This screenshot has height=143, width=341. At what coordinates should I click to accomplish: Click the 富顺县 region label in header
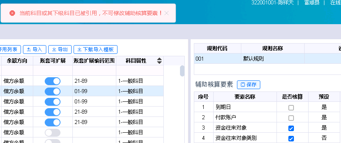tap(312, 3)
